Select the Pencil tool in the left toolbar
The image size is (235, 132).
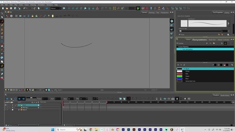pos(2,25)
